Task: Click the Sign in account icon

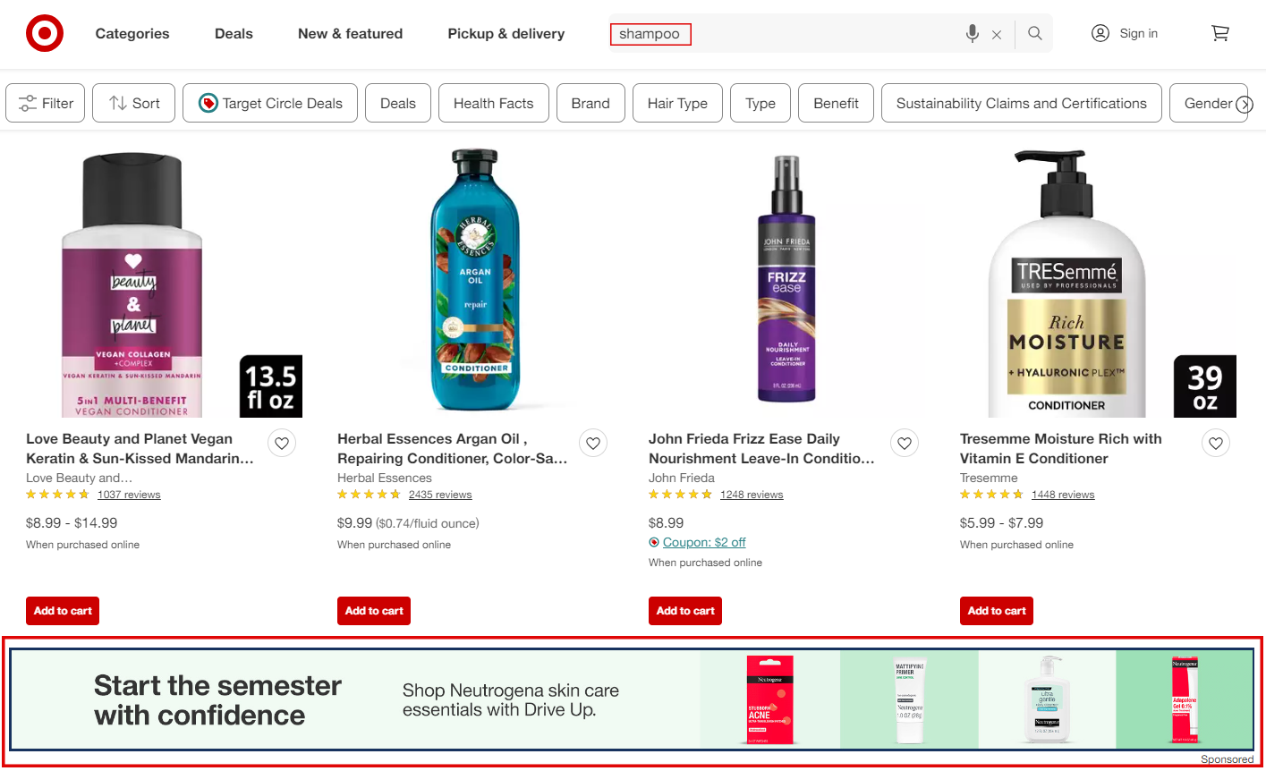Action: tap(1100, 32)
